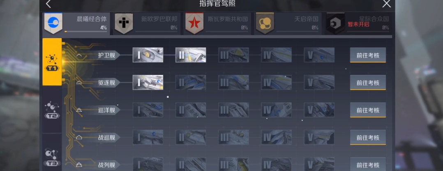Select 护卫舰 level II license thumbnail
443x171 pixels.
click(191, 55)
